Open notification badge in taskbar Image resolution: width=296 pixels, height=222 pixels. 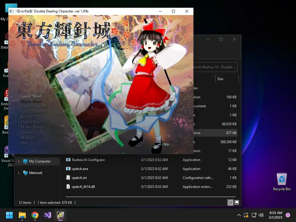(x=288, y=215)
